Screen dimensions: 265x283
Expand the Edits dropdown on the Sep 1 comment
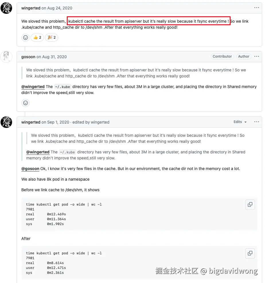[x=240, y=122]
